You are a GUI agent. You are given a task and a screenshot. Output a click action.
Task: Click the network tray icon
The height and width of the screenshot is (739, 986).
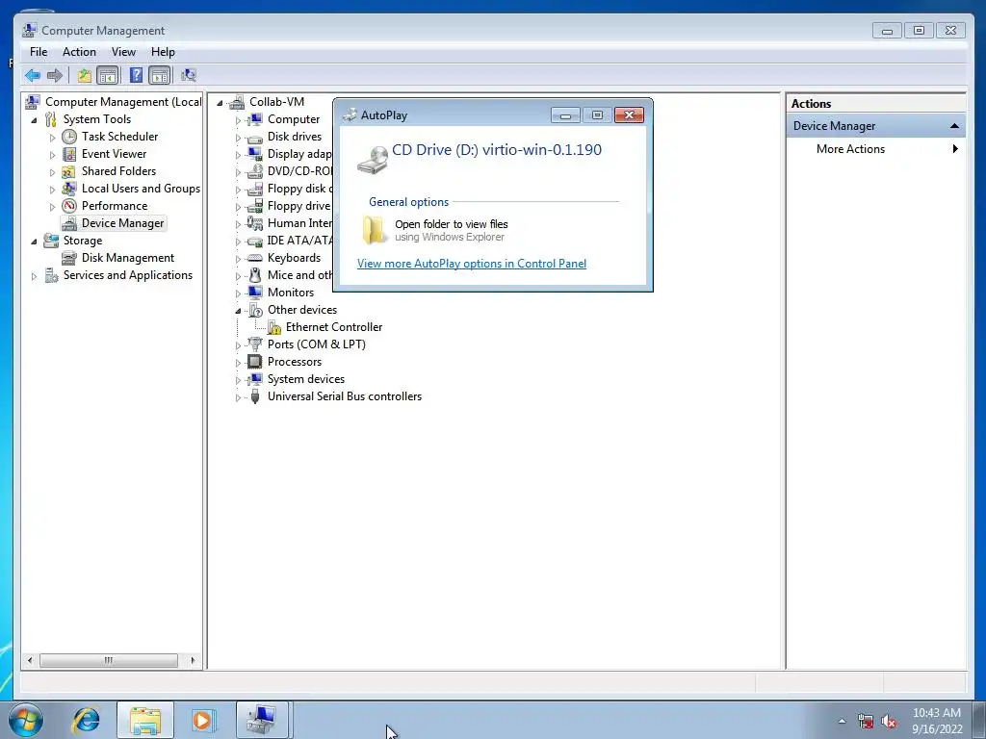(x=866, y=722)
